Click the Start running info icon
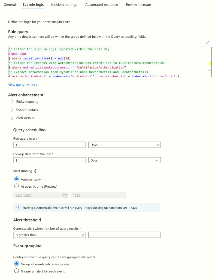The image size is (215, 279). click(x=36, y=171)
